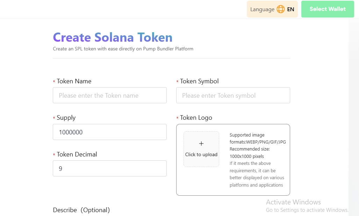This screenshot has width=359, height=216.
Task: Click the Describe (Optional) label
Action: click(81, 210)
